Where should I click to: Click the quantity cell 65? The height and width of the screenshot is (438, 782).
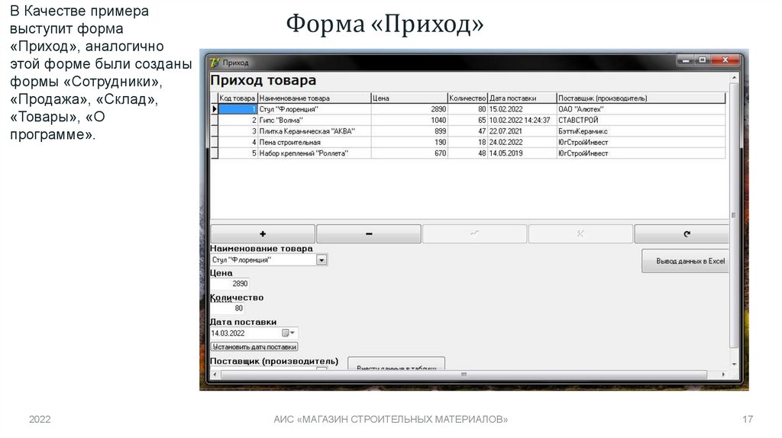tap(467, 120)
